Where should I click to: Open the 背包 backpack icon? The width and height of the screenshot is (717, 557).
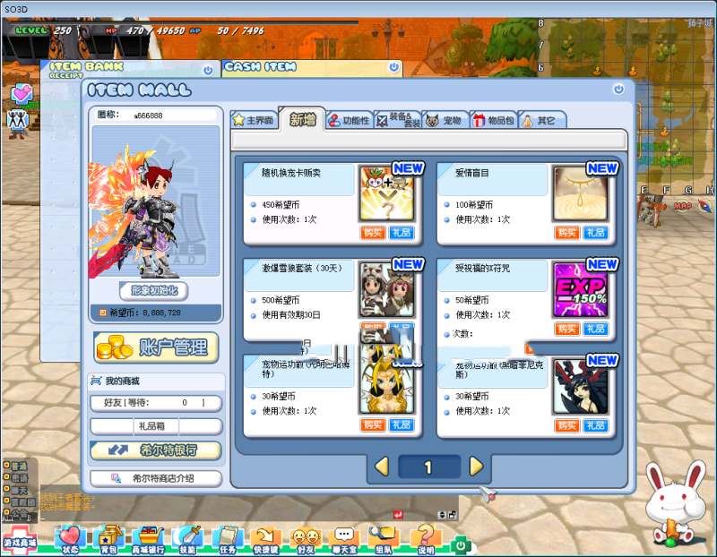[106, 539]
